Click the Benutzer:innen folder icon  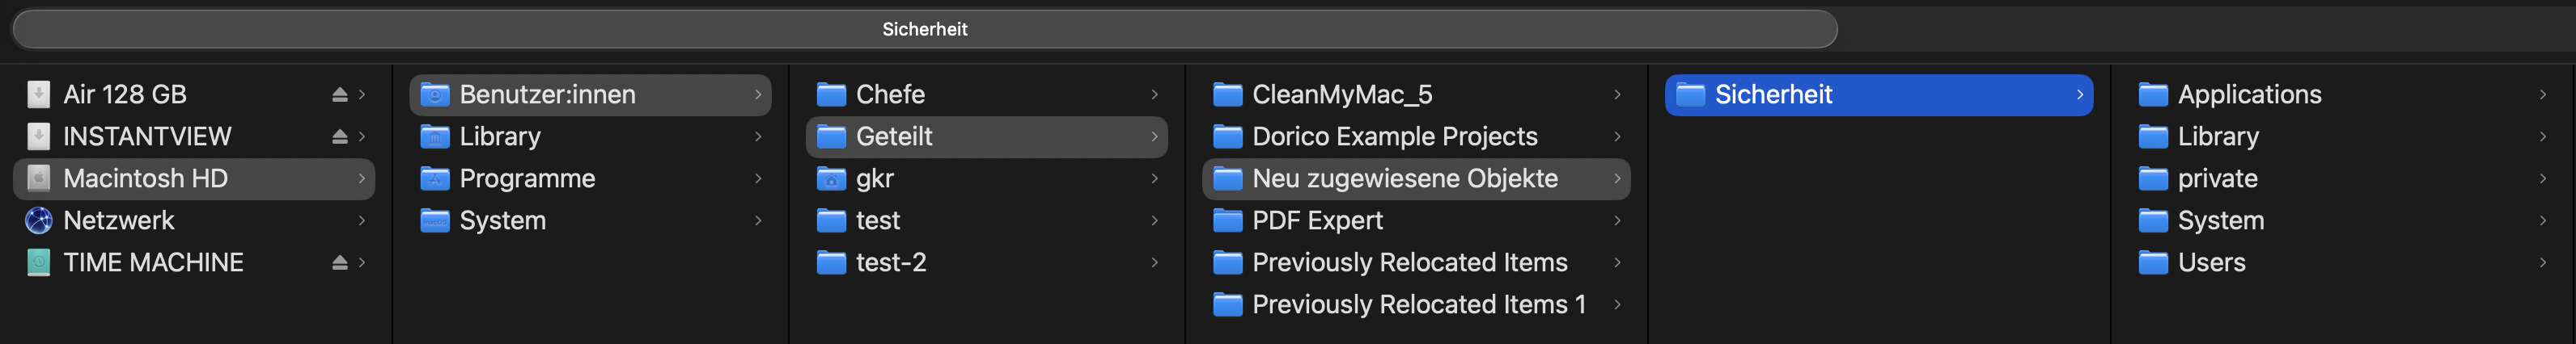(x=435, y=94)
